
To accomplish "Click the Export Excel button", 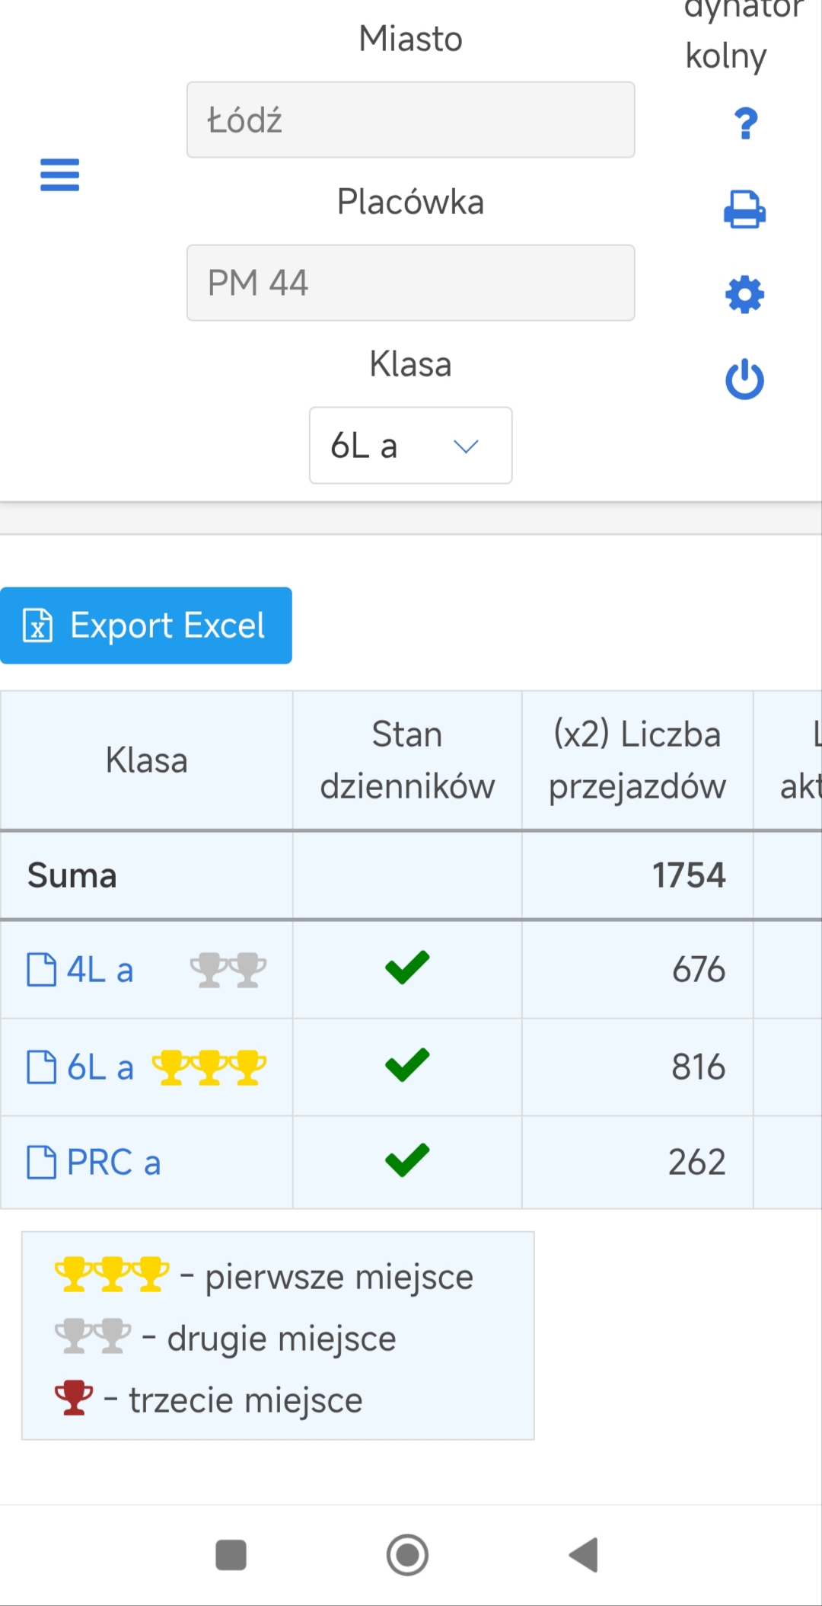I will (146, 625).
